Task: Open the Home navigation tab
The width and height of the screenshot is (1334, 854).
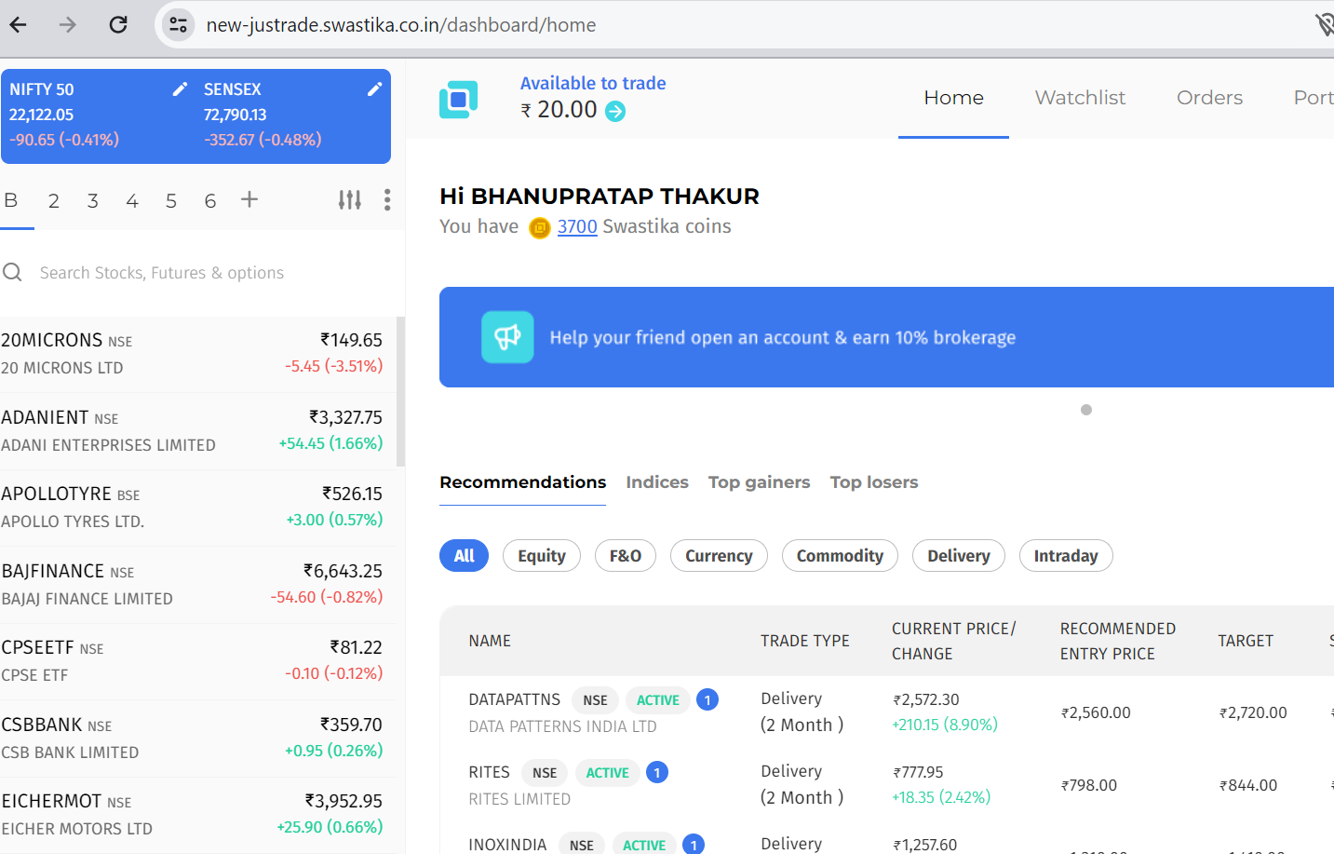Action: (953, 98)
